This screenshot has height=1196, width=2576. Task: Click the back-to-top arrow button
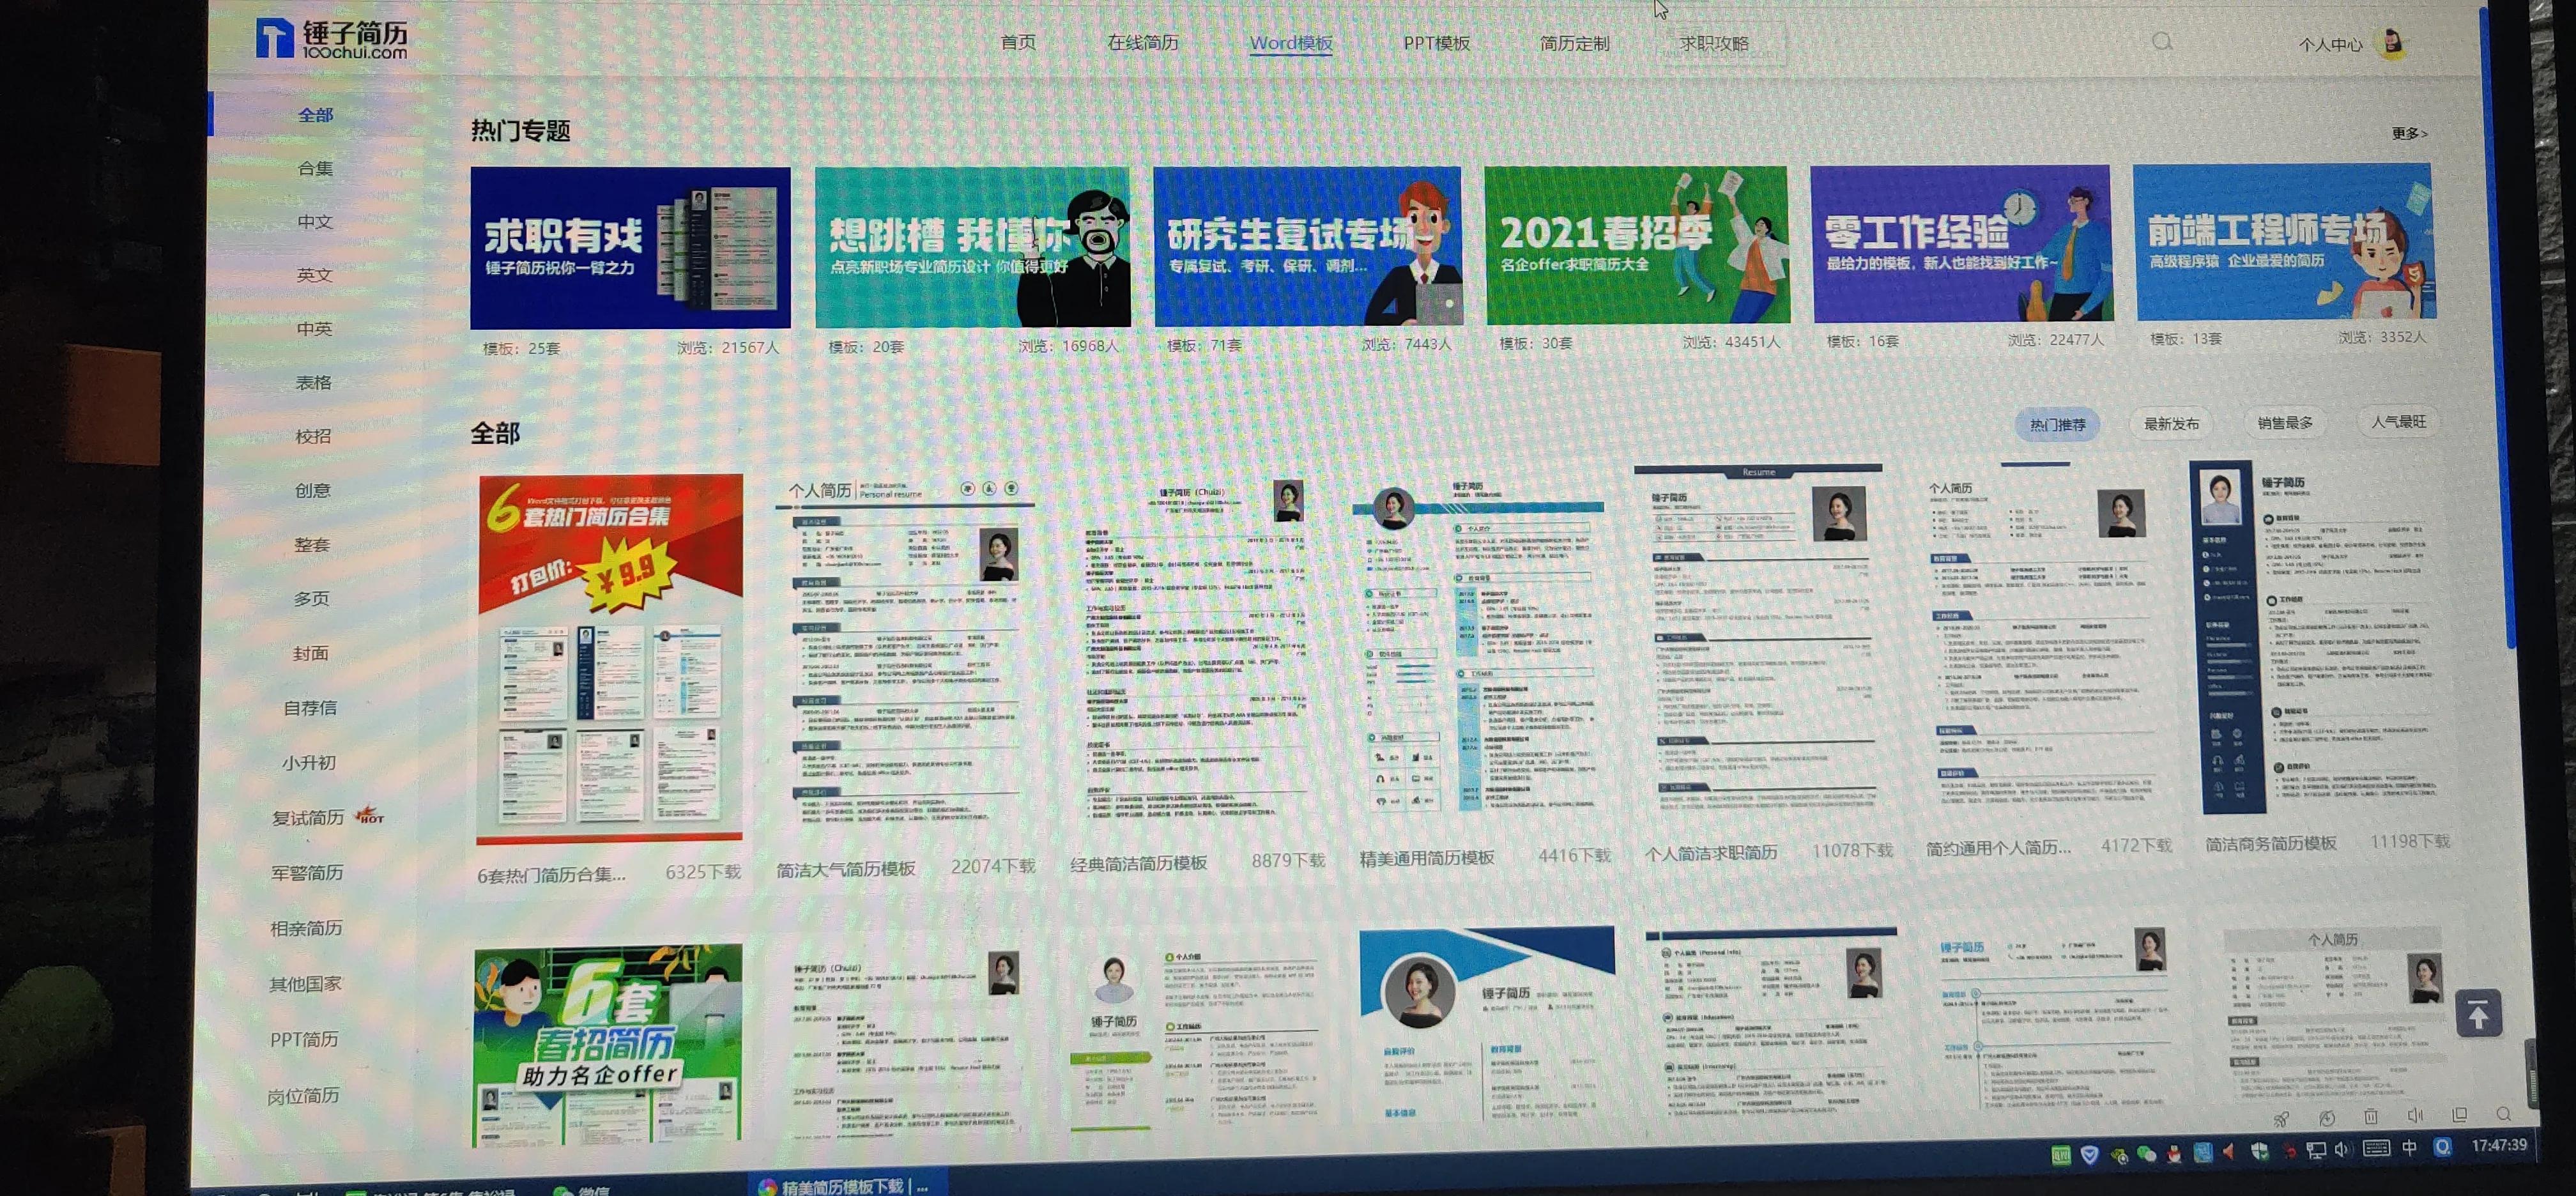2478,1014
